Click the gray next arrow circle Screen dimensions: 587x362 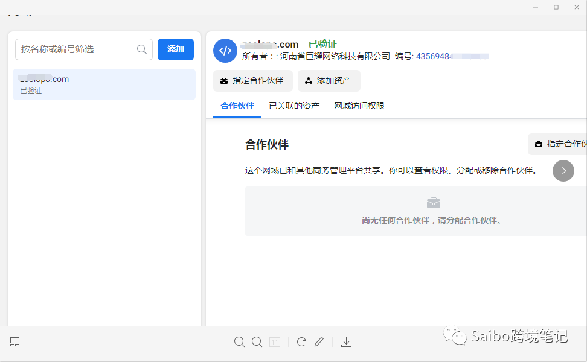pyautogui.click(x=563, y=170)
